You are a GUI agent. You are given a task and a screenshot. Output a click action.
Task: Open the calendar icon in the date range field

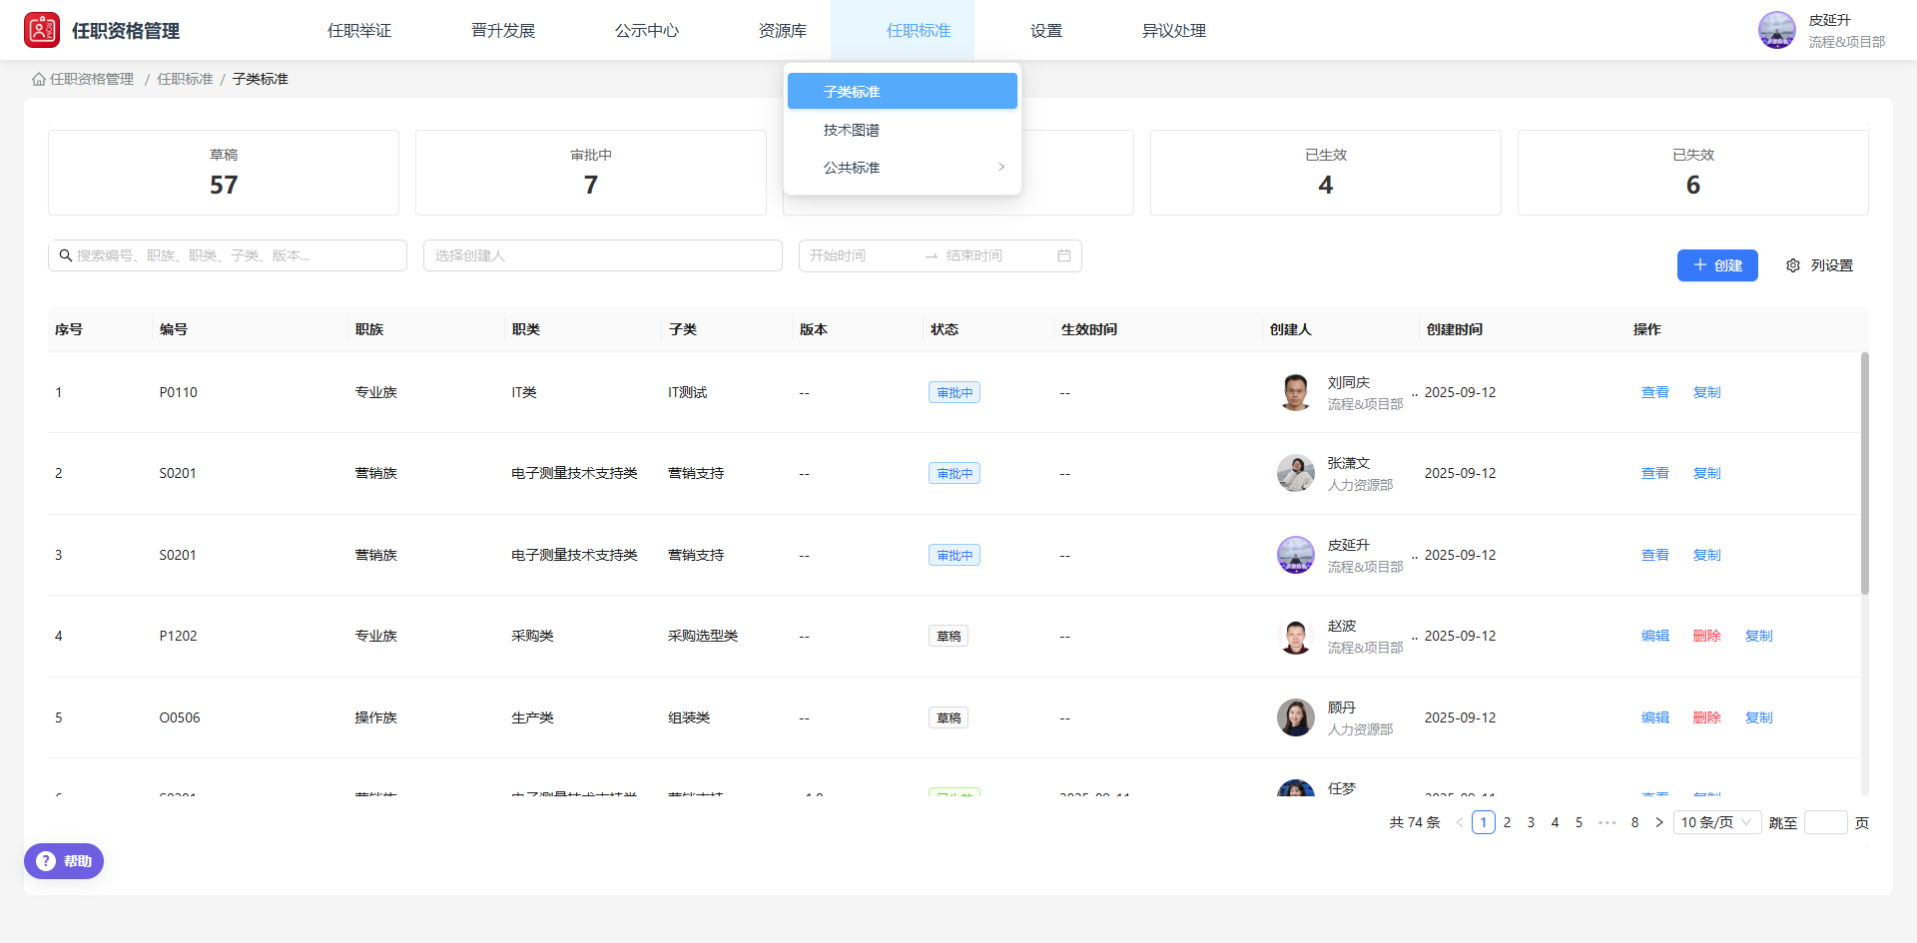point(1064,255)
